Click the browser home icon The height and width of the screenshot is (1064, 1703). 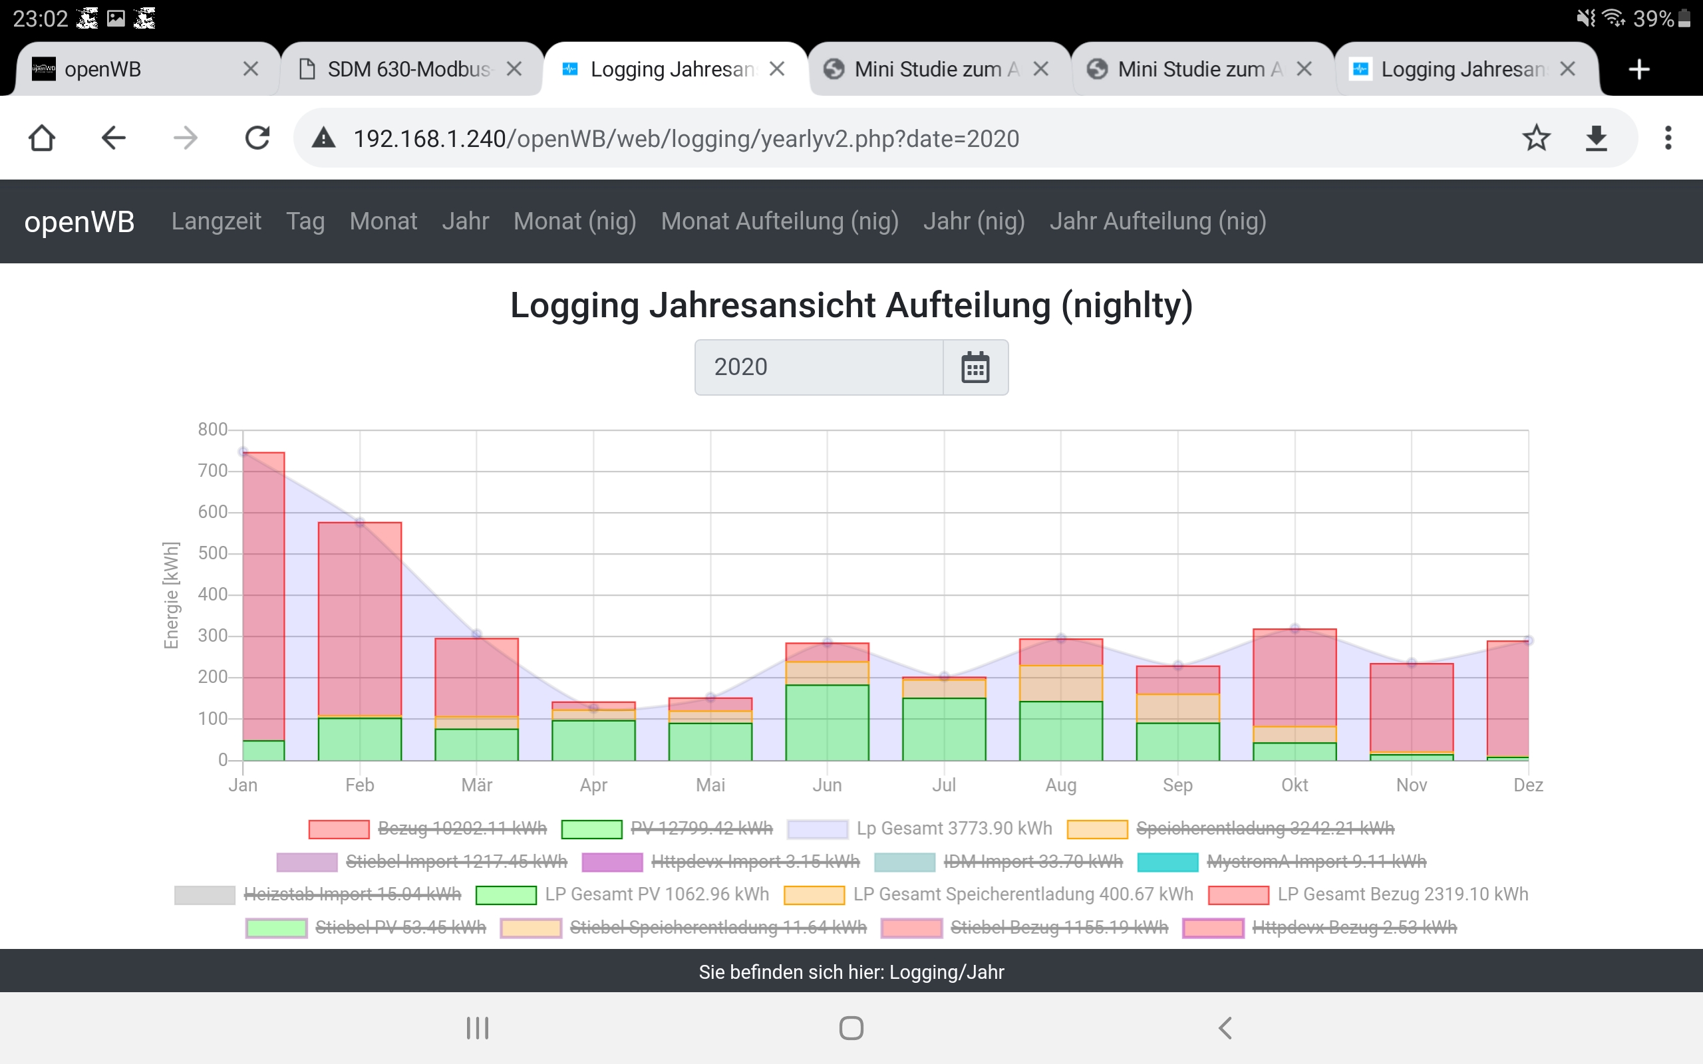[x=41, y=138]
